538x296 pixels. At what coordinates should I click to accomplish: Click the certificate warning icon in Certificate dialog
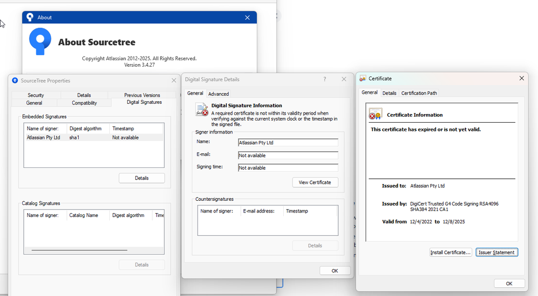coord(375,115)
